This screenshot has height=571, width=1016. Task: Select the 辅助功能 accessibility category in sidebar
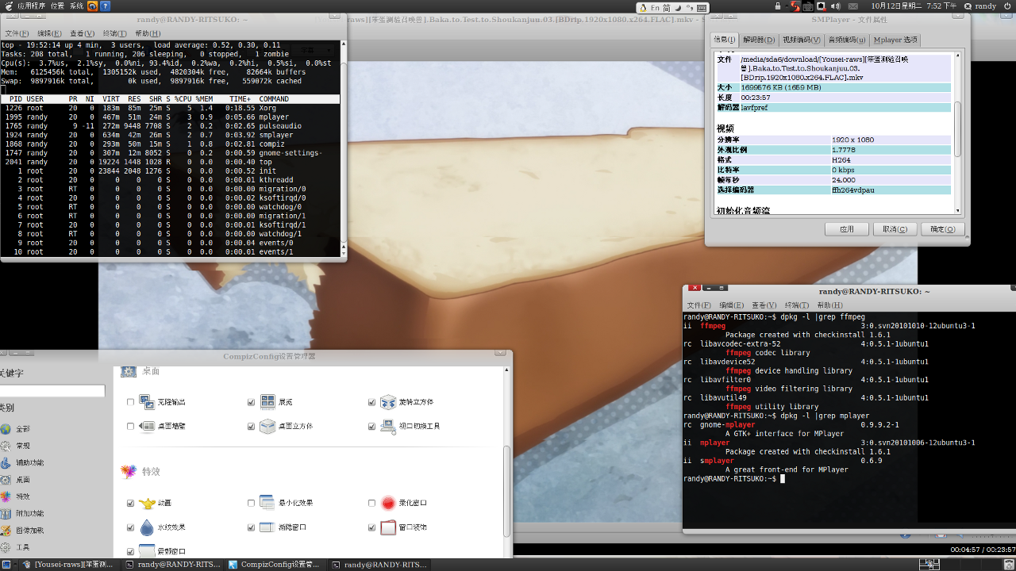[x=30, y=462]
